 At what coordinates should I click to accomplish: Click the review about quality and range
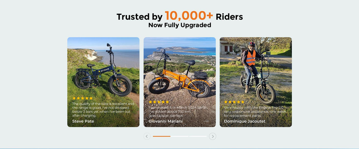[103, 110]
